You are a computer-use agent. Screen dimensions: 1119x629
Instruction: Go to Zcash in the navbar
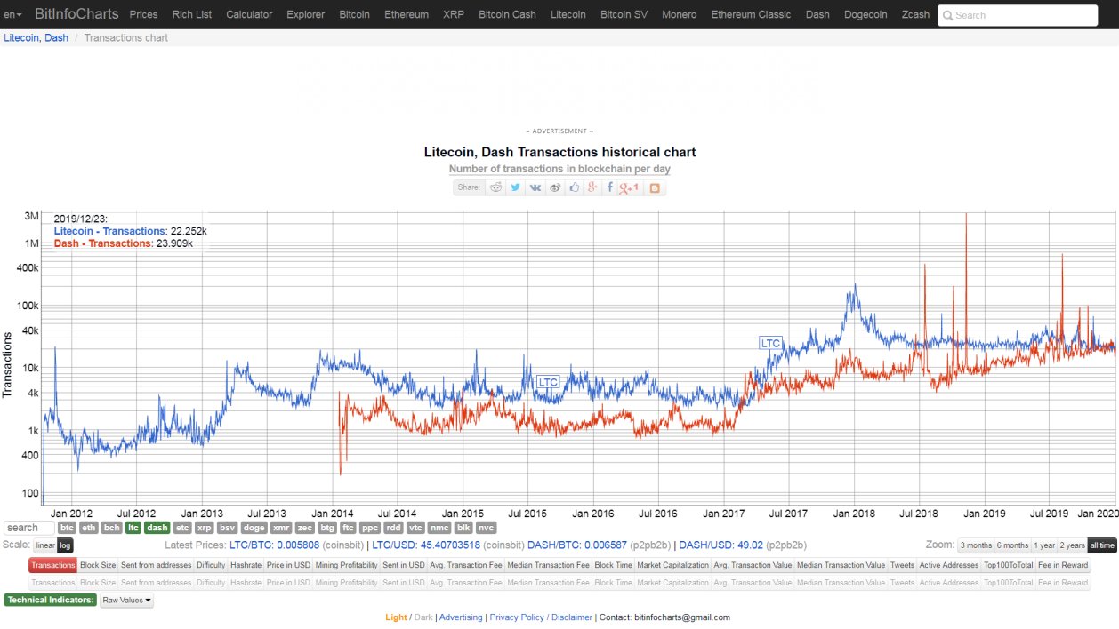pos(915,14)
